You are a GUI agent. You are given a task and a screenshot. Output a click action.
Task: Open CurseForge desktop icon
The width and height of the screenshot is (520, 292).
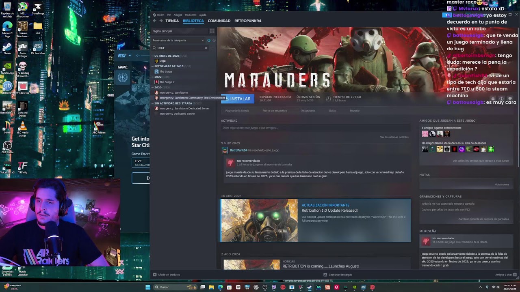pos(38,9)
